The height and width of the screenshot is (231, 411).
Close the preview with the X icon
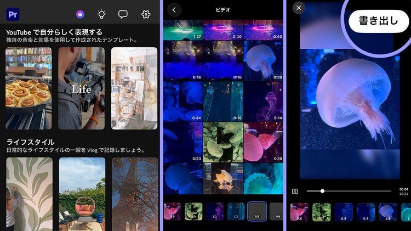299,8
